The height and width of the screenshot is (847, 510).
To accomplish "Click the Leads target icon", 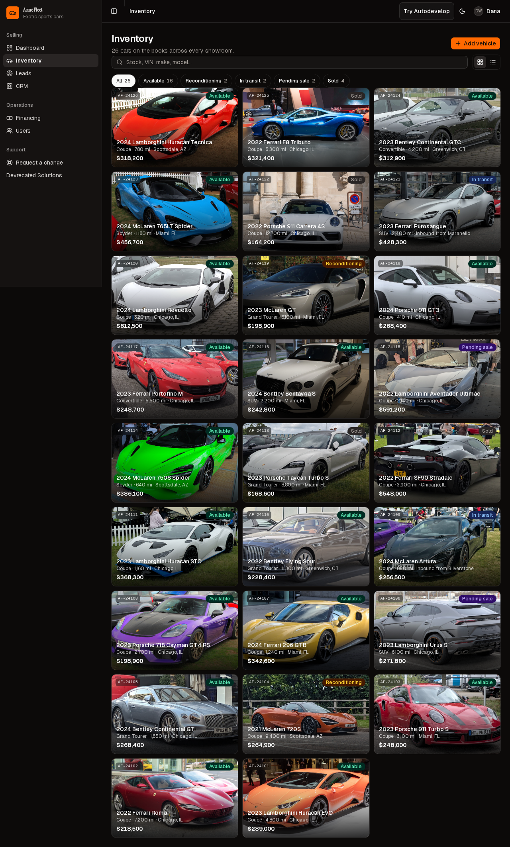I will pyautogui.click(x=10, y=73).
